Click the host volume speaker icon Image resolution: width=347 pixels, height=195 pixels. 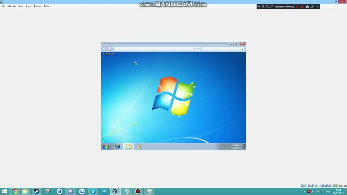click(313, 191)
